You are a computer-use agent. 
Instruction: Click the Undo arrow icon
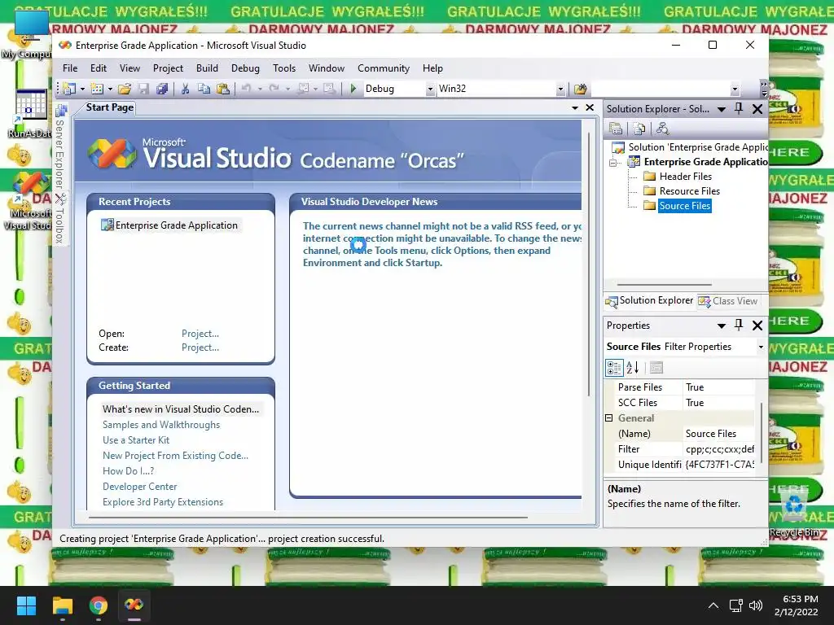click(246, 89)
